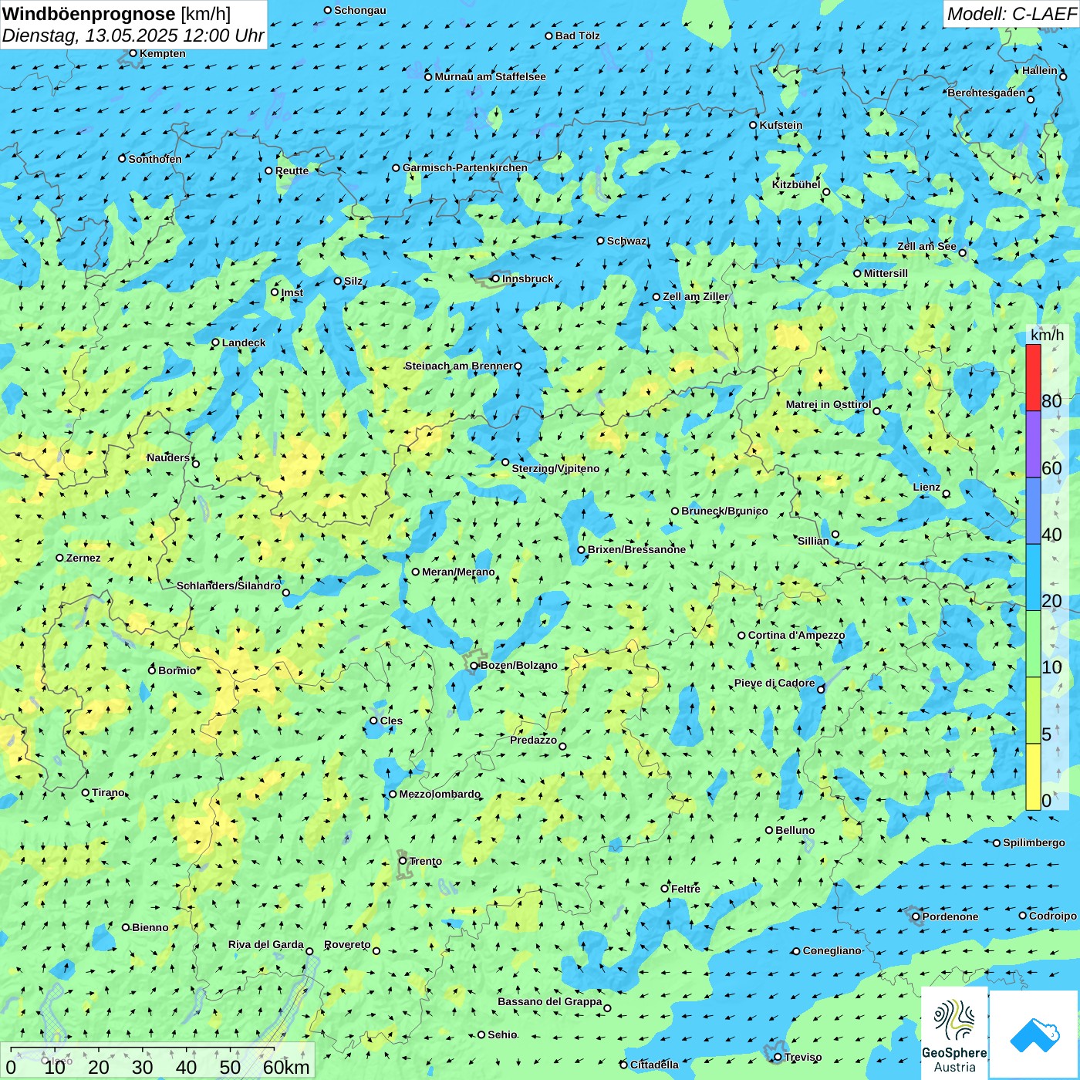Click the Bruneck/Brunico label
The width and height of the screenshot is (1080, 1080).
pyautogui.click(x=724, y=511)
